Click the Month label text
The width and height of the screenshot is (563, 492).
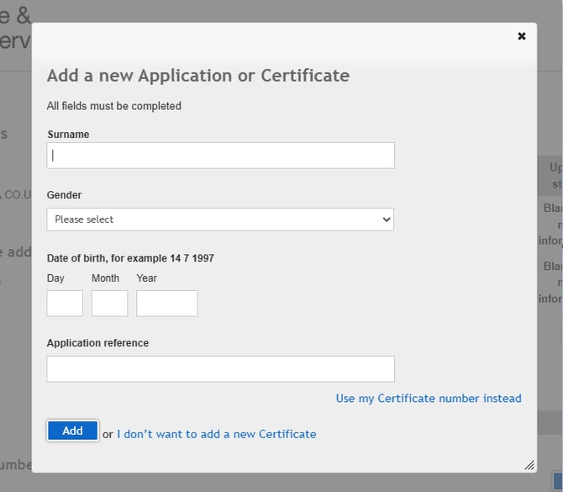coord(105,278)
